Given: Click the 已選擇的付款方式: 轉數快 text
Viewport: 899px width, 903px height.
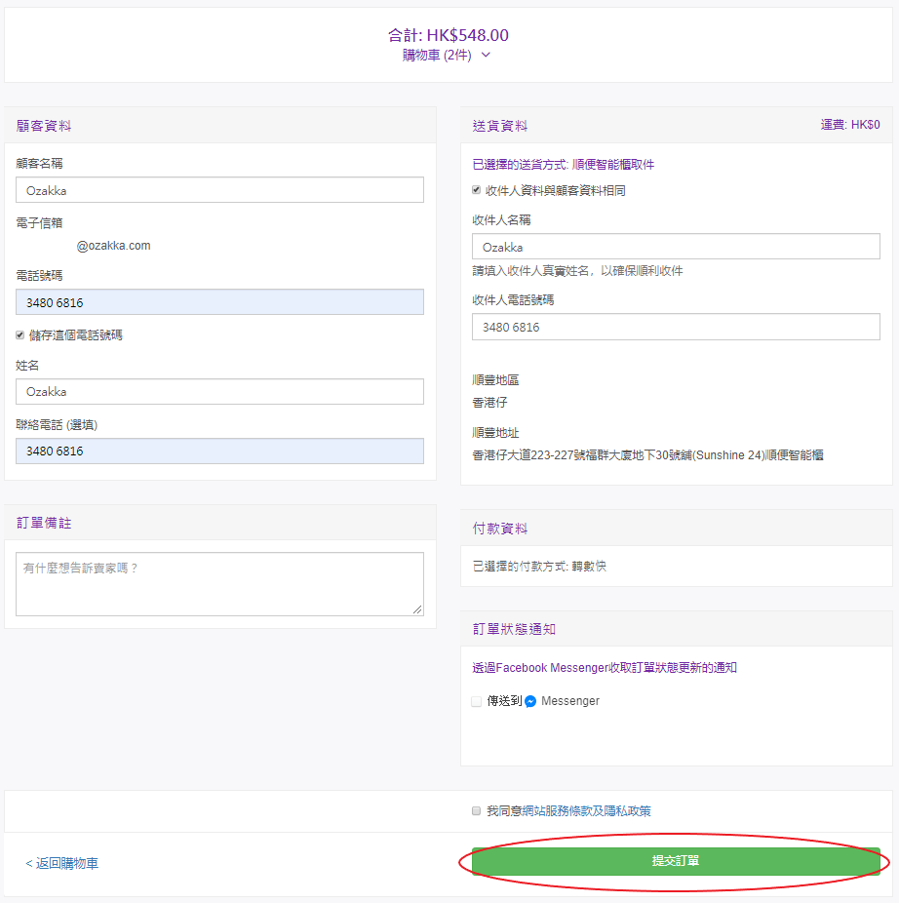Looking at the screenshot, I should tap(539, 566).
